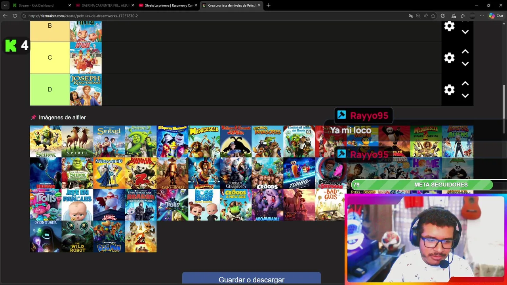Click the zoom magnifier icon in address bar
Image resolution: width=507 pixels, height=285 pixels.
pyautogui.click(x=418, y=16)
